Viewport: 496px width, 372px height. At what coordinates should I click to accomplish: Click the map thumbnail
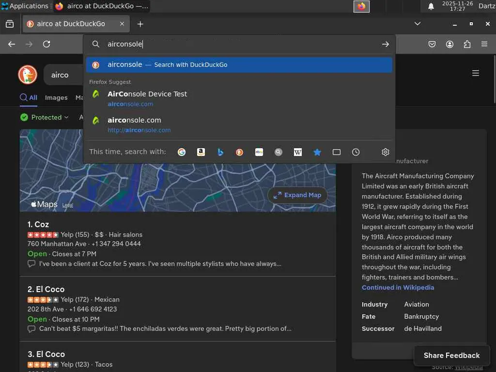[x=178, y=186]
